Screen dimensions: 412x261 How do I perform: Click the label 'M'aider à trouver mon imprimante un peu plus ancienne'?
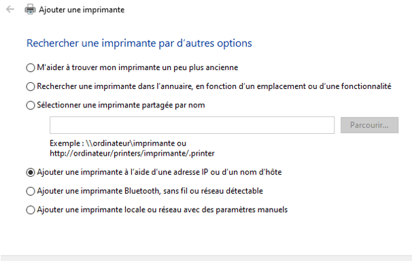click(x=137, y=67)
